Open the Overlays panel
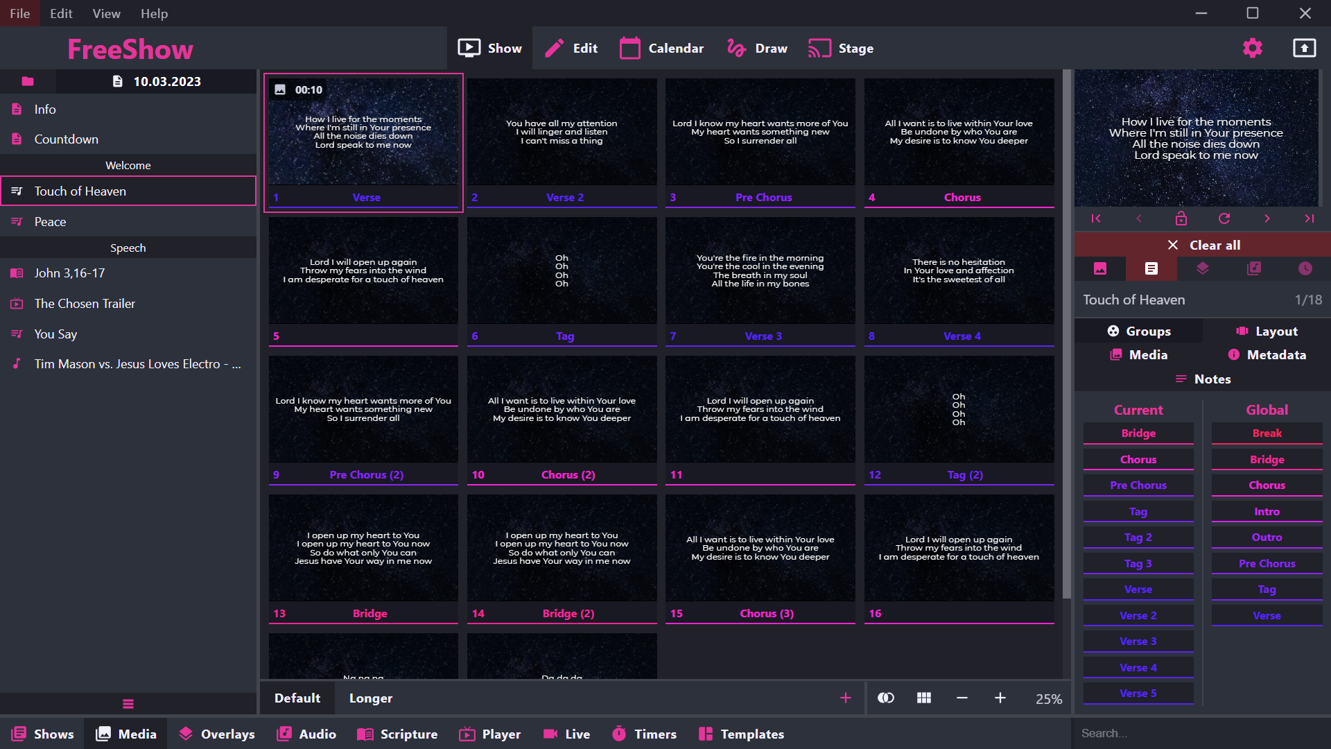The height and width of the screenshot is (749, 1331). pos(216,734)
